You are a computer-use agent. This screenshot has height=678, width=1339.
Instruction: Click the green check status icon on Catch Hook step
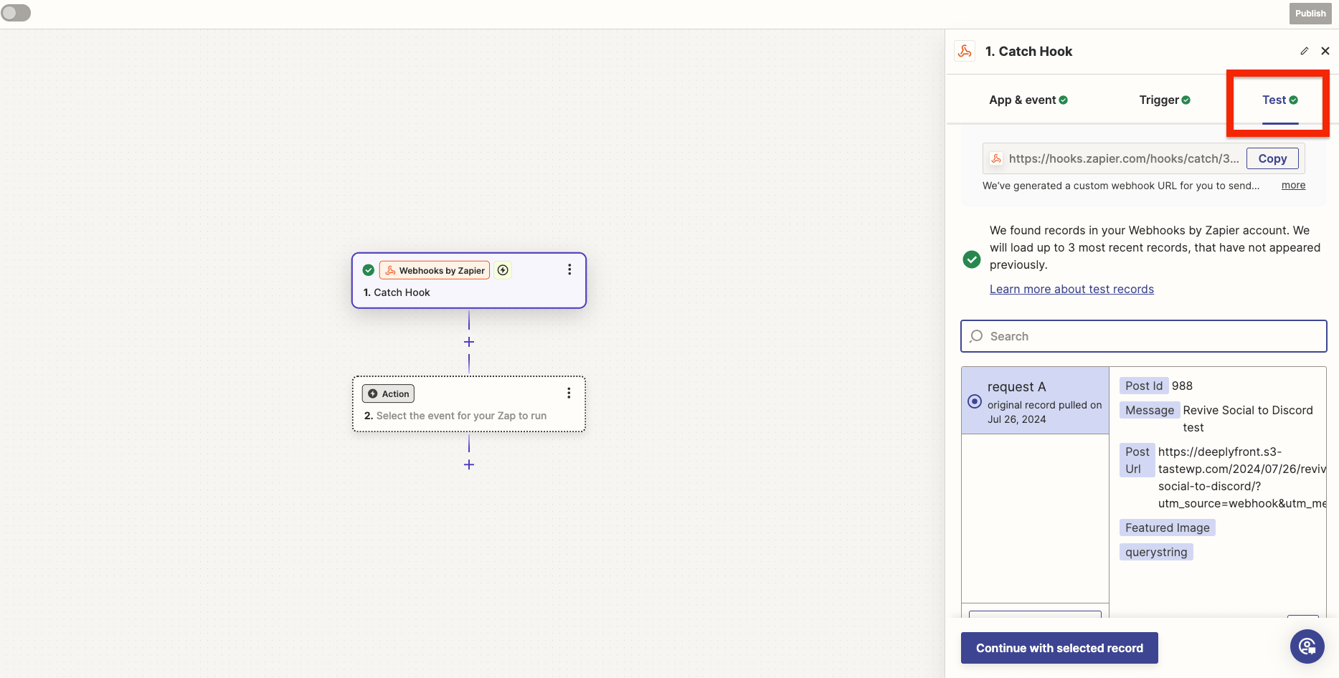point(369,270)
